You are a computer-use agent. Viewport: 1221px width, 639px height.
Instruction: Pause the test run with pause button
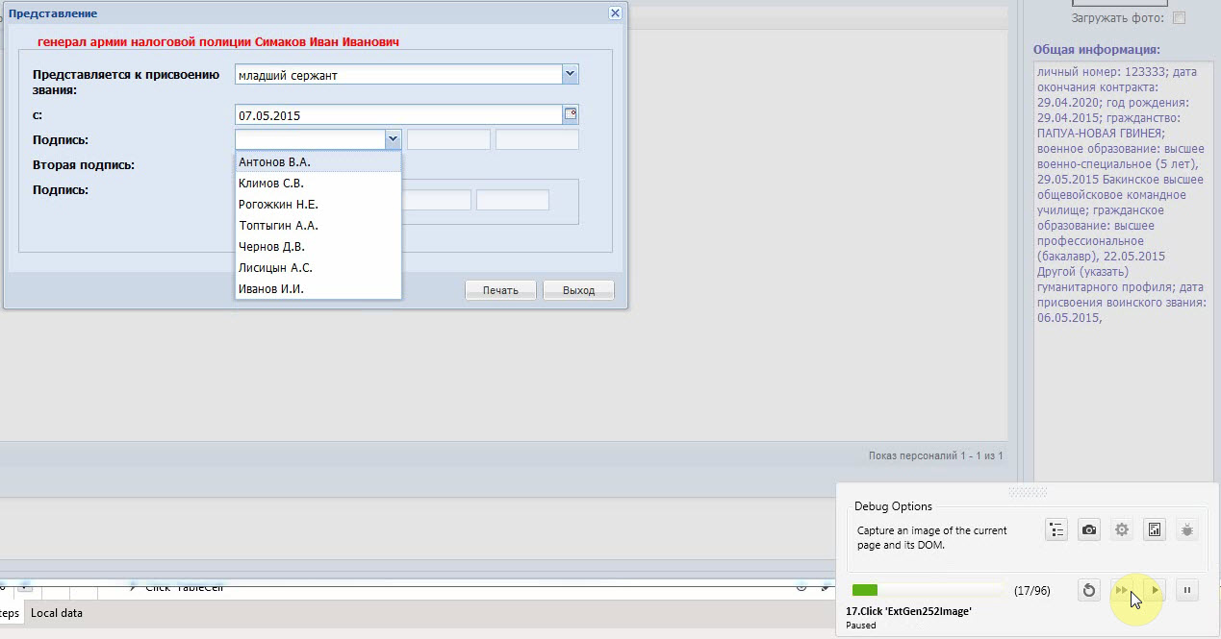pyautogui.click(x=1187, y=590)
